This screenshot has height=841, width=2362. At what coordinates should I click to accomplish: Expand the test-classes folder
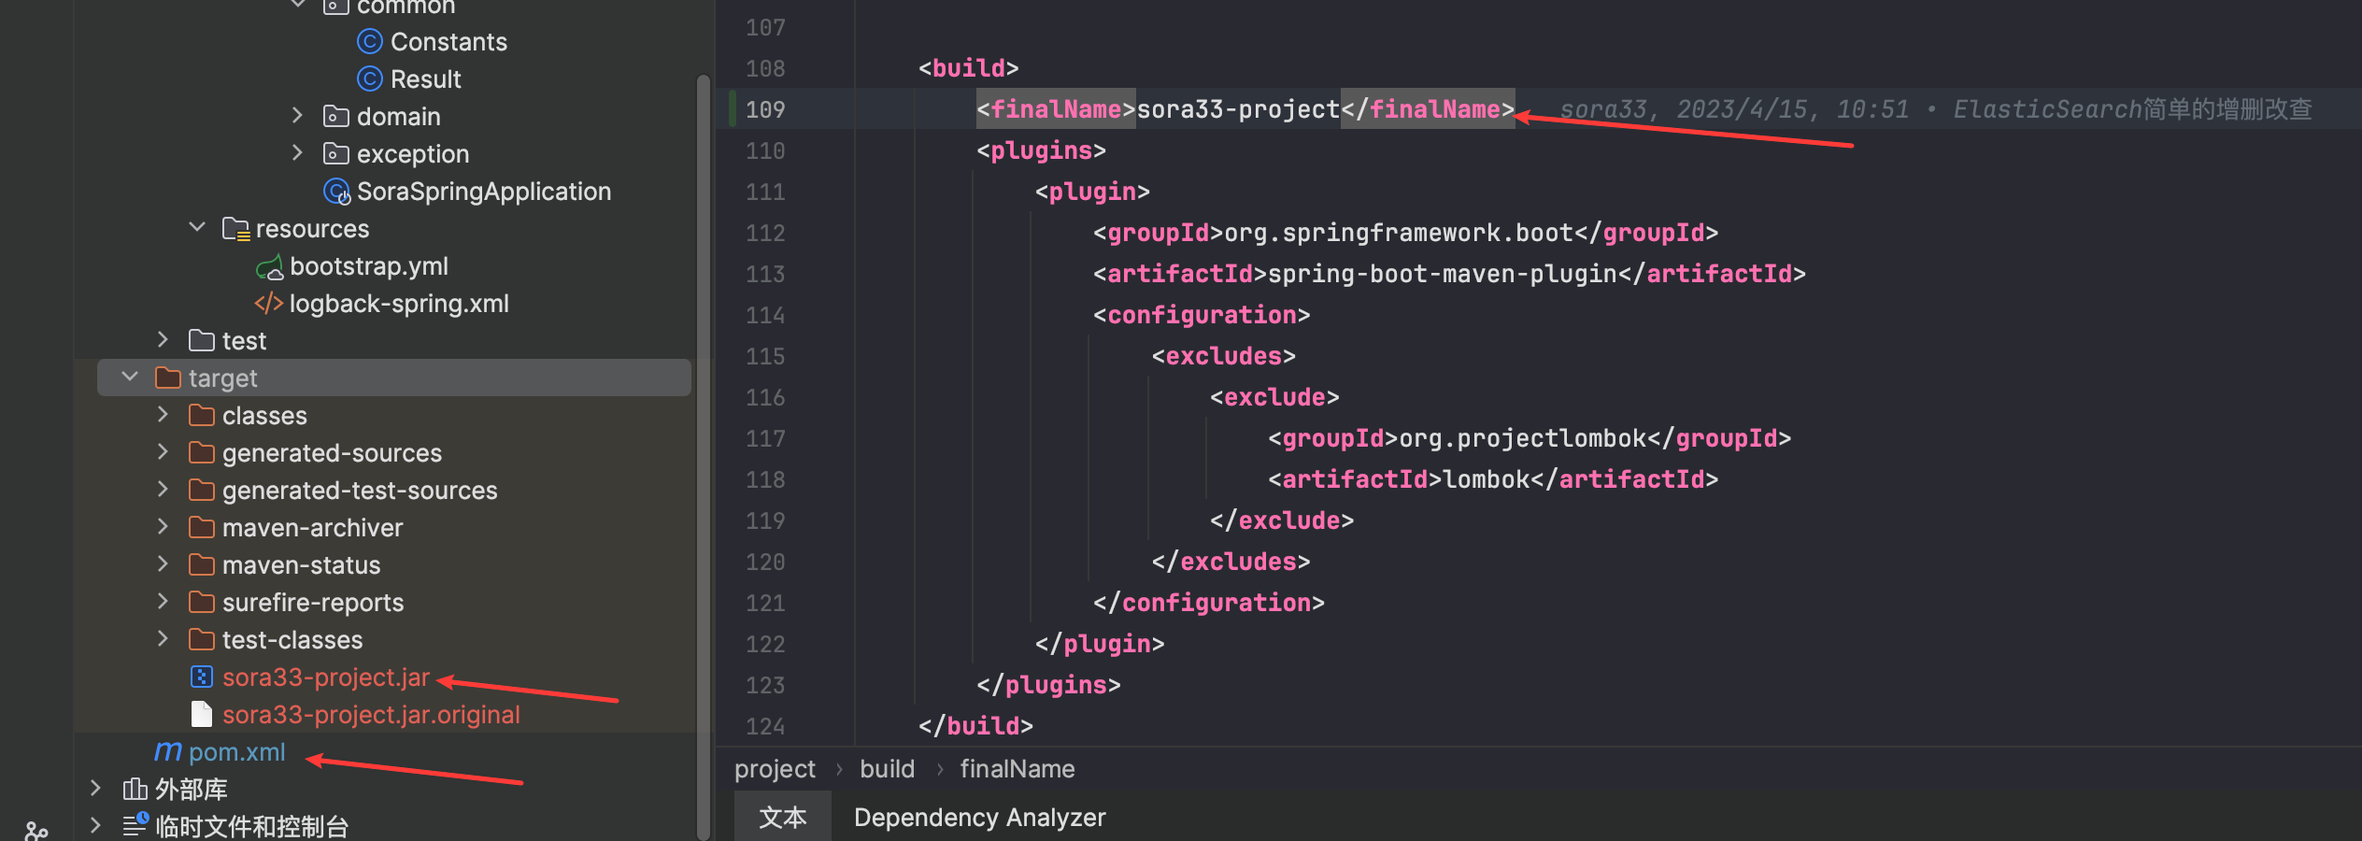[163, 638]
